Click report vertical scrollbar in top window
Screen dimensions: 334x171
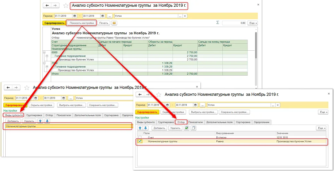(x=256, y=45)
